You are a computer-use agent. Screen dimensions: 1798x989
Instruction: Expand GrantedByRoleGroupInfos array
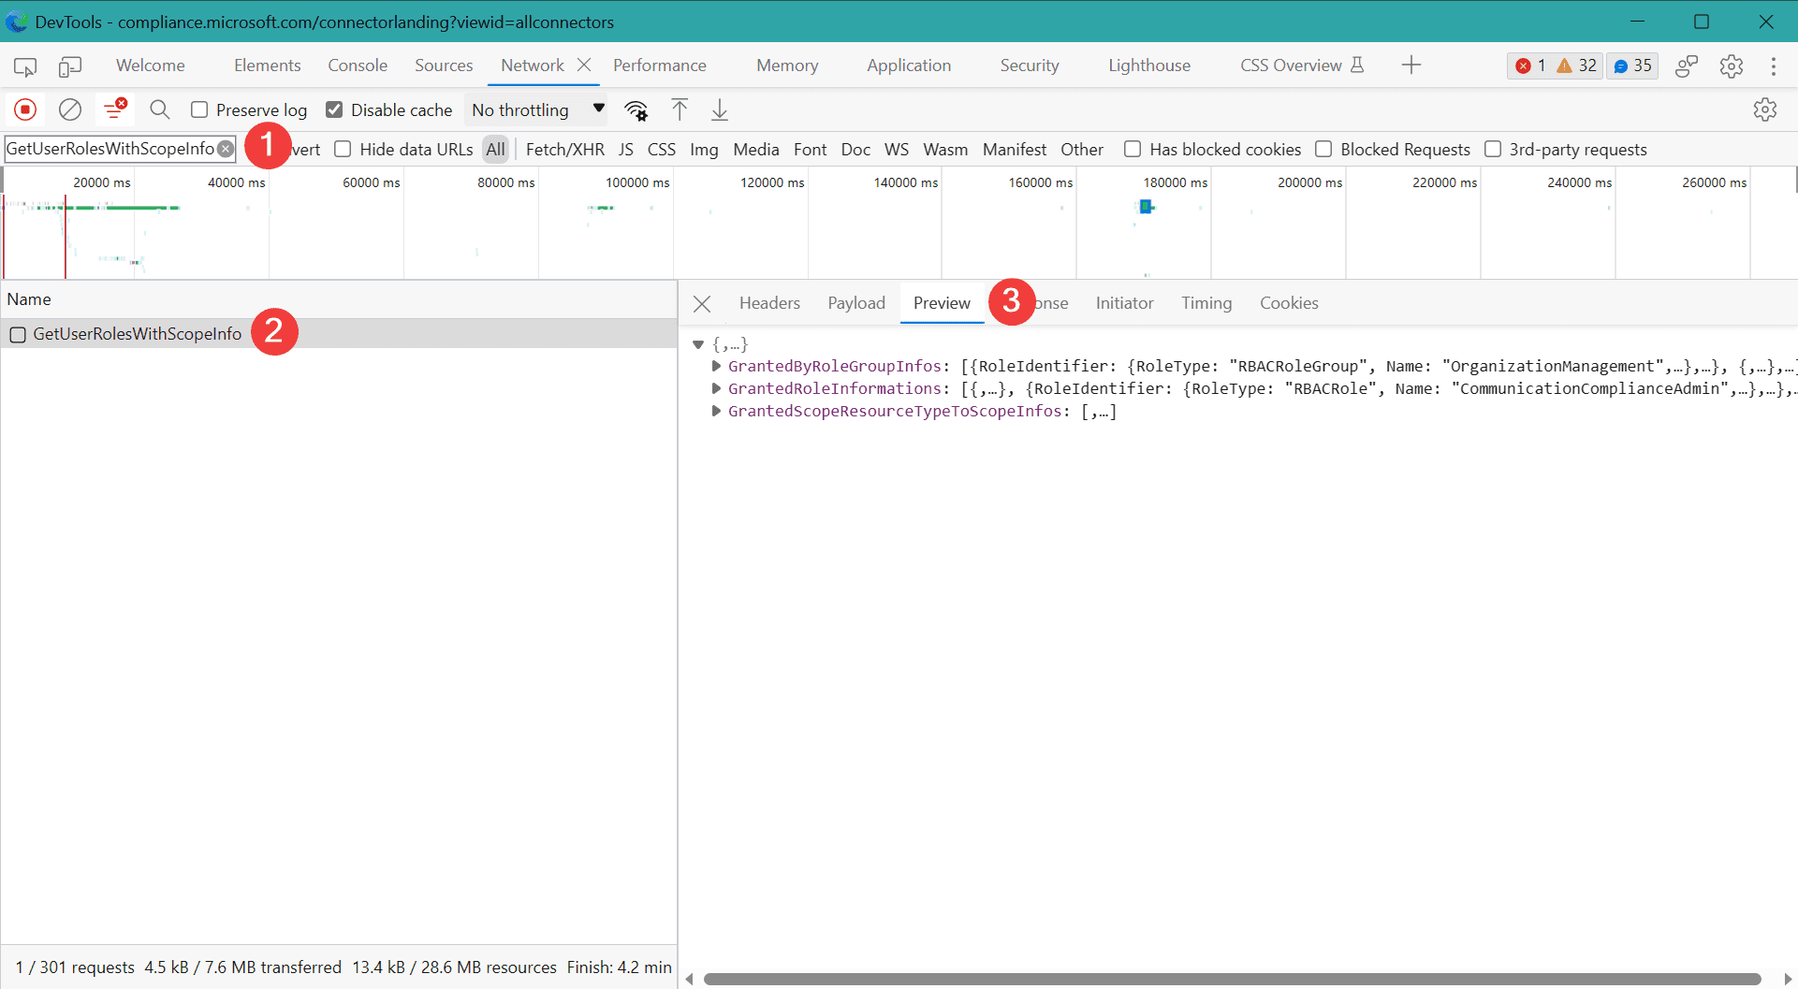[x=716, y=366]
